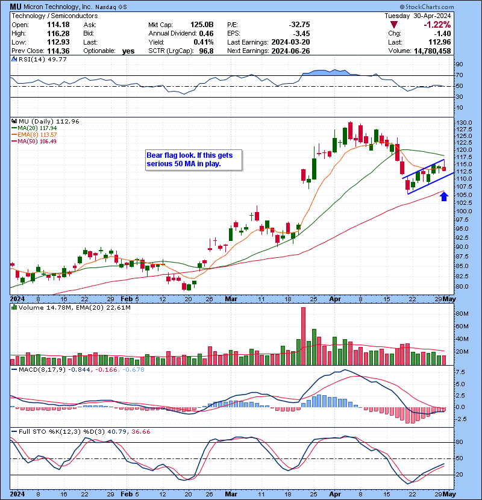Click the 130.0 price axis label
This screenshot has height=500, width=482.
[465, 123]
